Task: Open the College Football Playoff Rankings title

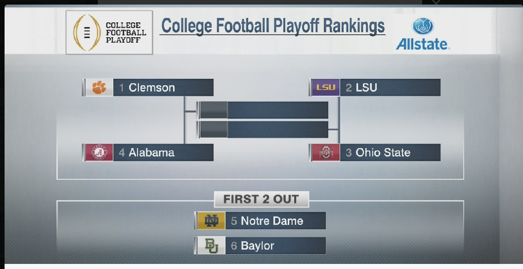Action: click(x=273, y=25)
